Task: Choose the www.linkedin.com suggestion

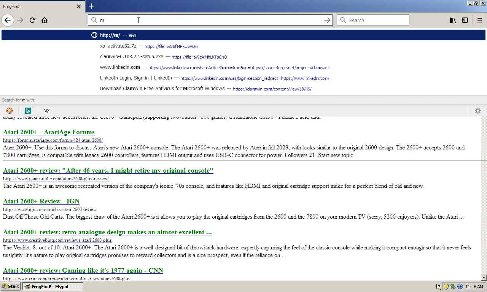Action: 243,67
